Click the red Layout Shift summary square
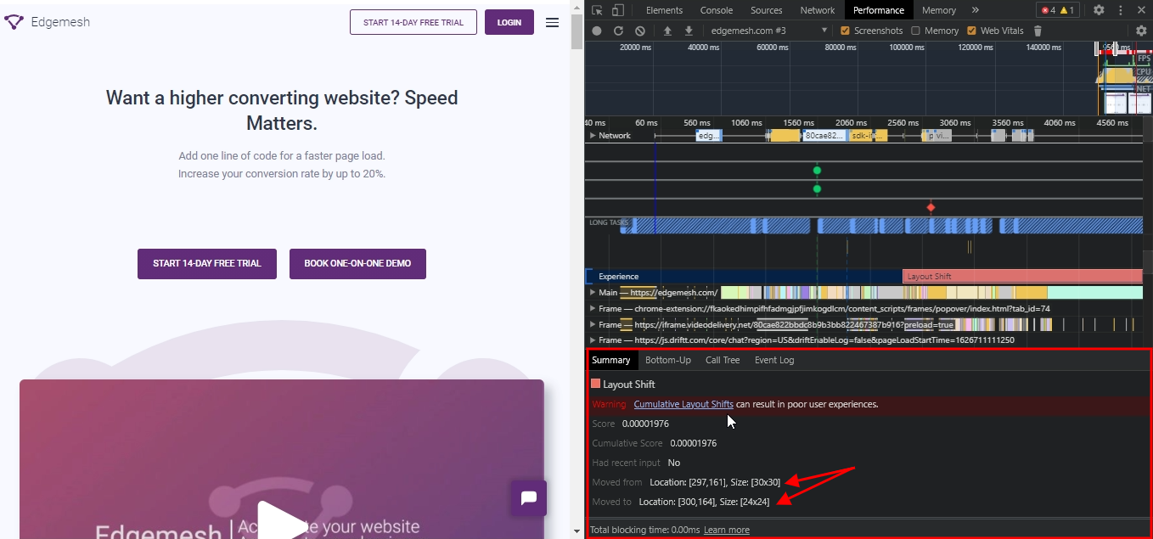Screen dimensions: 1153x539 point(595,384)
